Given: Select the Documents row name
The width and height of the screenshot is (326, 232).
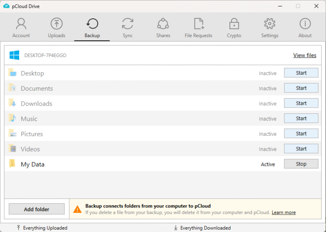Looking at the screenshot, I should point(37,88).
